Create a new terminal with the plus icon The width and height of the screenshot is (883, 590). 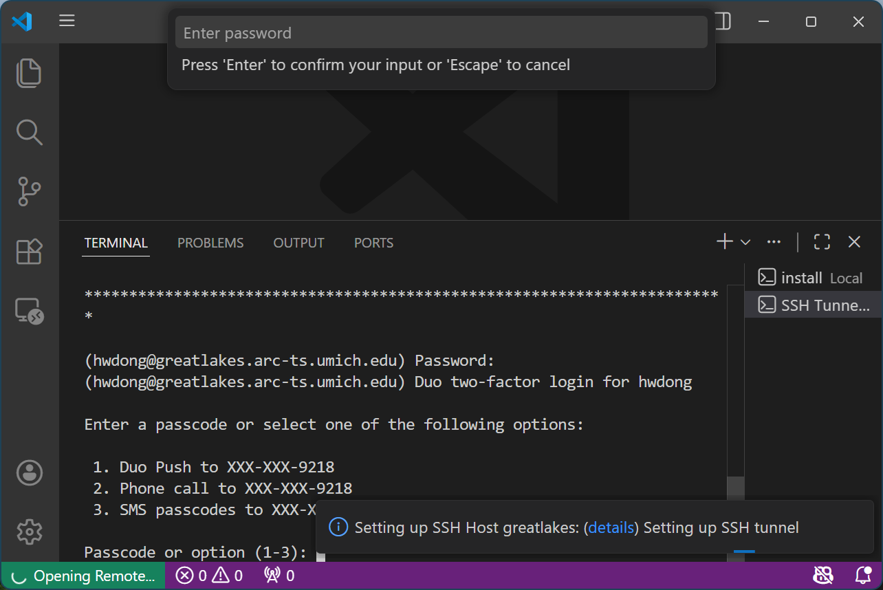(x=724, y=241)
